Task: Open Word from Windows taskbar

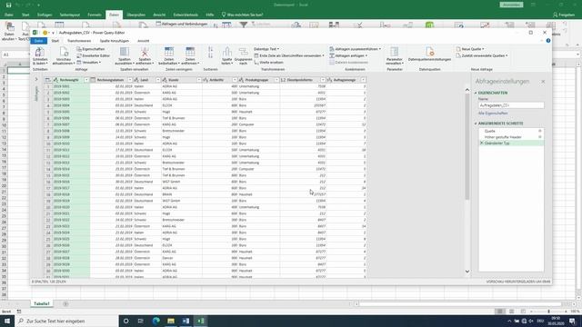Action: (x=186, y=321)
